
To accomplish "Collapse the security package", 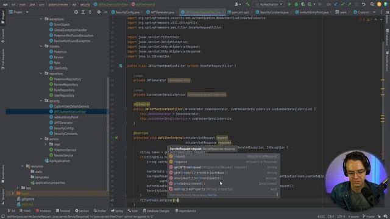I will coord(41,101).
